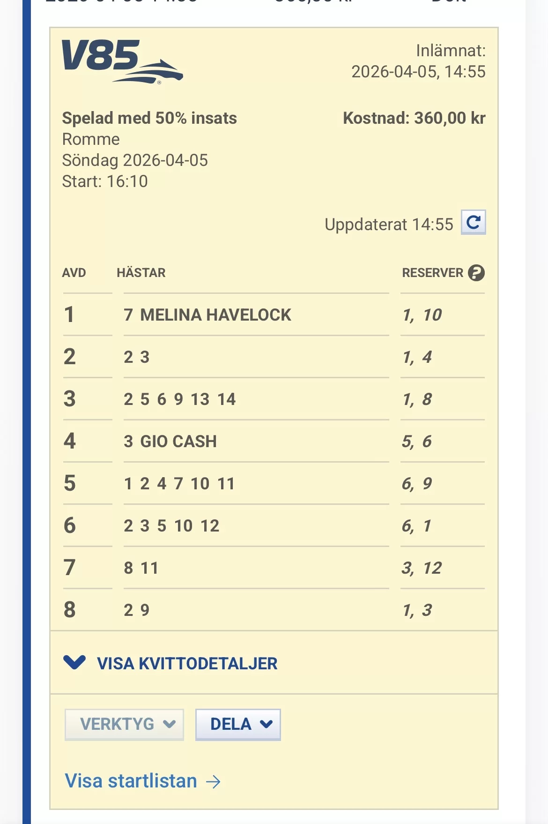Click reserves 3, 12 for race 7
This screenshot has height=824, width=548.
pos(422,568)
